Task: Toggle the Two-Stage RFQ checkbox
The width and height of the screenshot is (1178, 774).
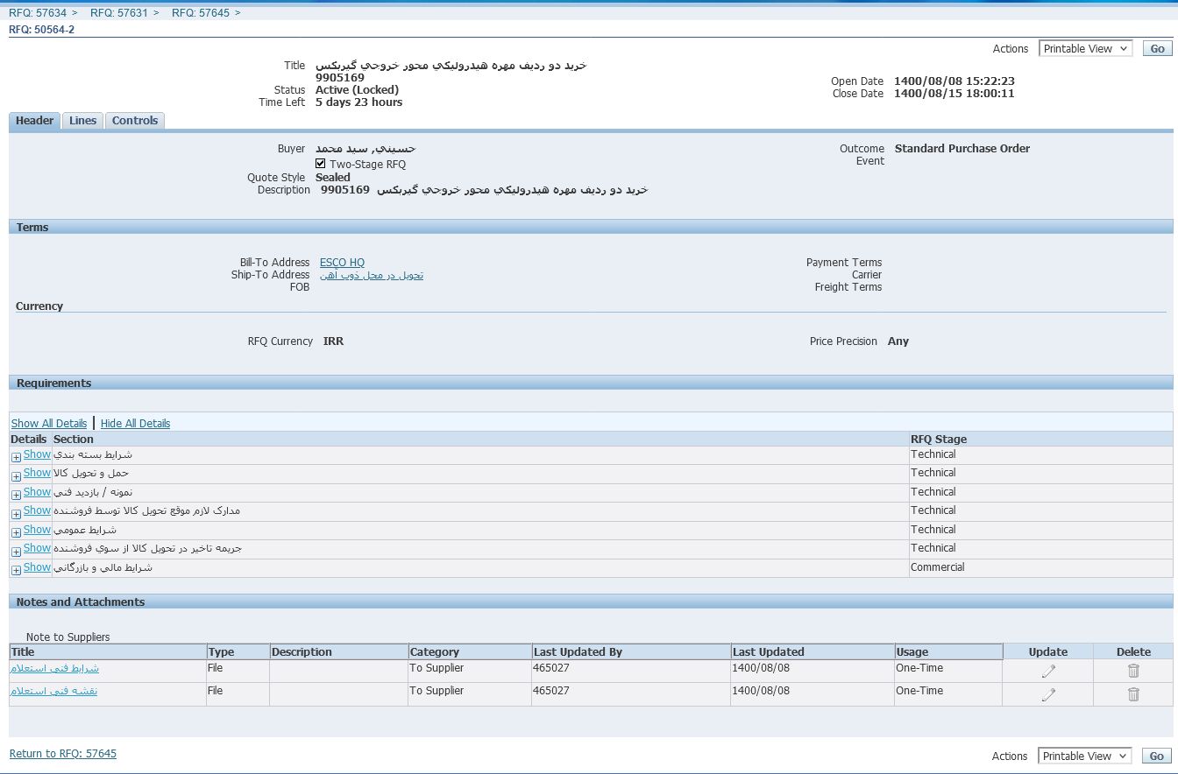Action: pos(321,164)
